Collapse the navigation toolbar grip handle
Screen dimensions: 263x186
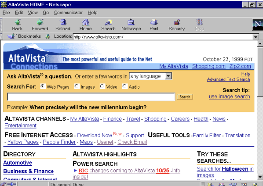[x=1, y=25]
